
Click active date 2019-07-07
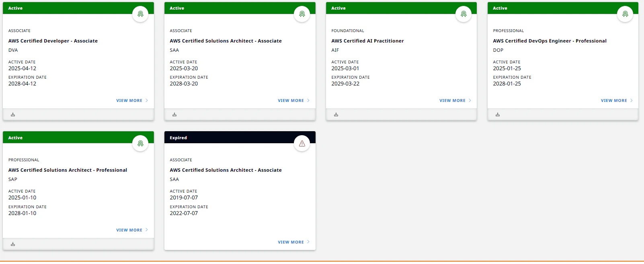pos(184,198)
